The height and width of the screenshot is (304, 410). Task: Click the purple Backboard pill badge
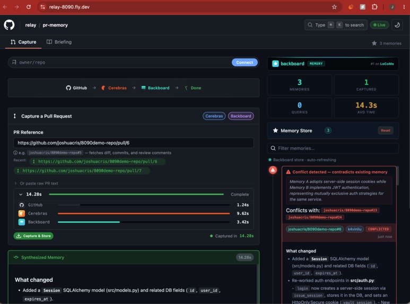point(241,116)
